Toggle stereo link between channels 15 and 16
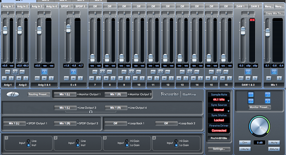This screenshot has height=155, width=286. pos(219,72)
